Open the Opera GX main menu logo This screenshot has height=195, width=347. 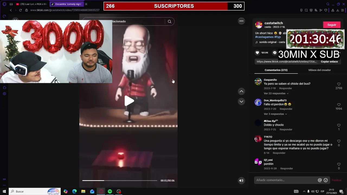click(4, 4)
